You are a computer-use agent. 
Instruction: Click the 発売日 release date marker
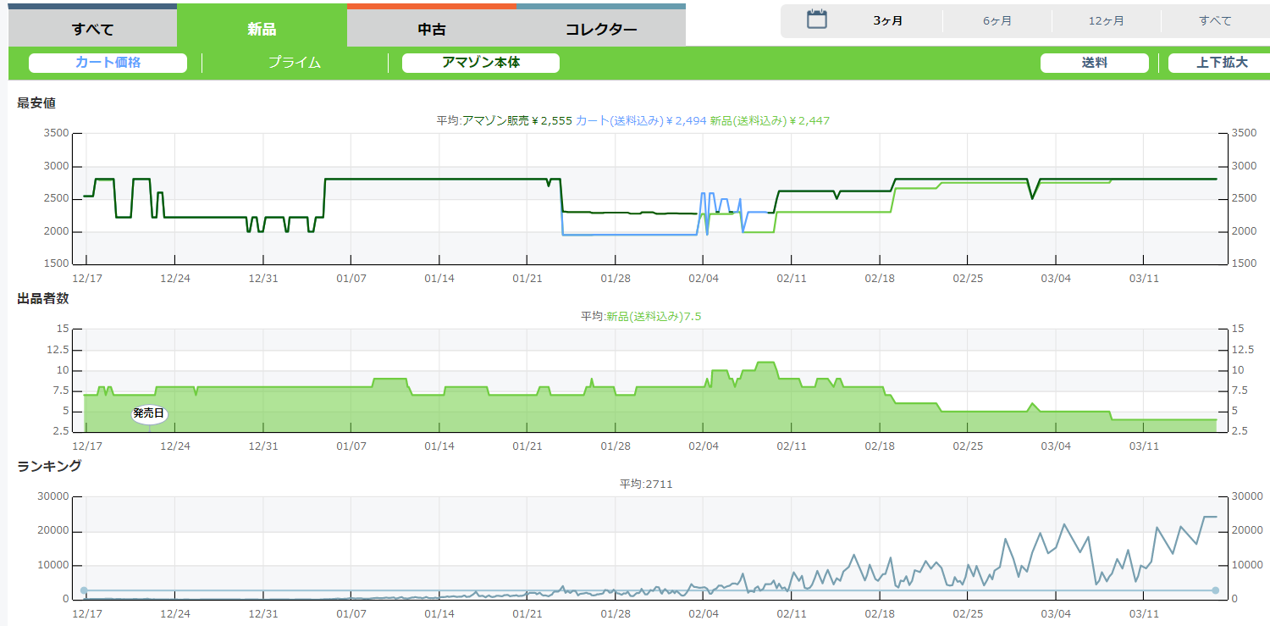coord(149,413)
